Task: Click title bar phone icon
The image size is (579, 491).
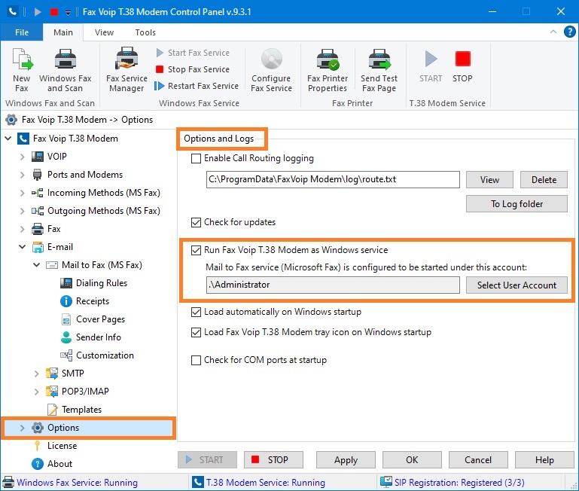Action: point(13,12)
